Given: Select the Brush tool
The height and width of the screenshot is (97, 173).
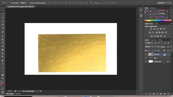Looking at the screenshot, I should 3,35.
